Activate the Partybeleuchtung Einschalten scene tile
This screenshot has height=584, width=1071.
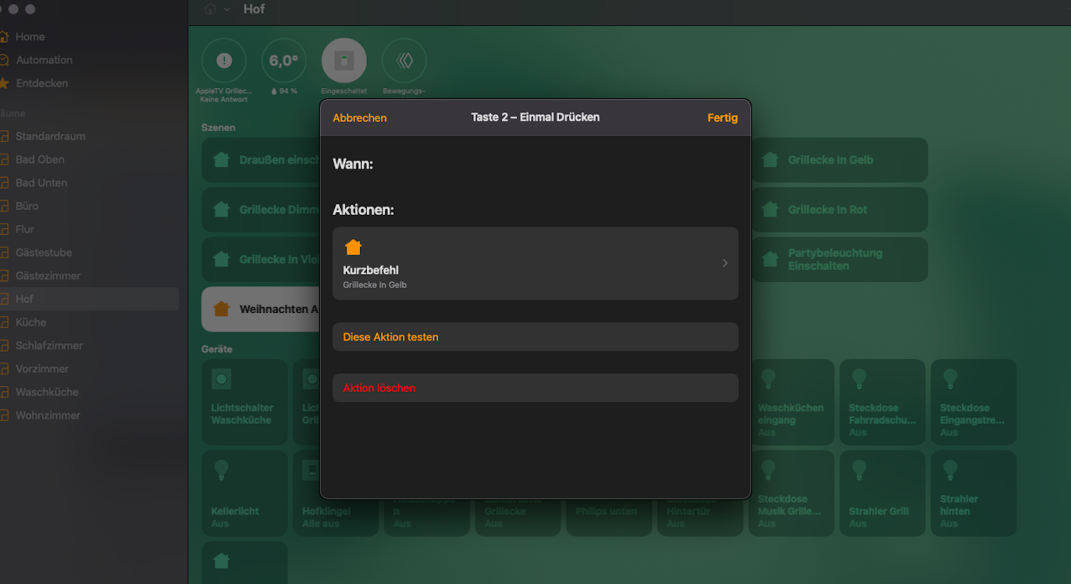pos(840,259)
